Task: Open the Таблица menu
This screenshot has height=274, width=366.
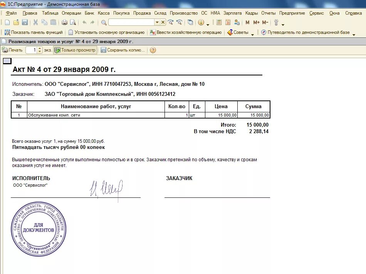Action: coord(50,13)
